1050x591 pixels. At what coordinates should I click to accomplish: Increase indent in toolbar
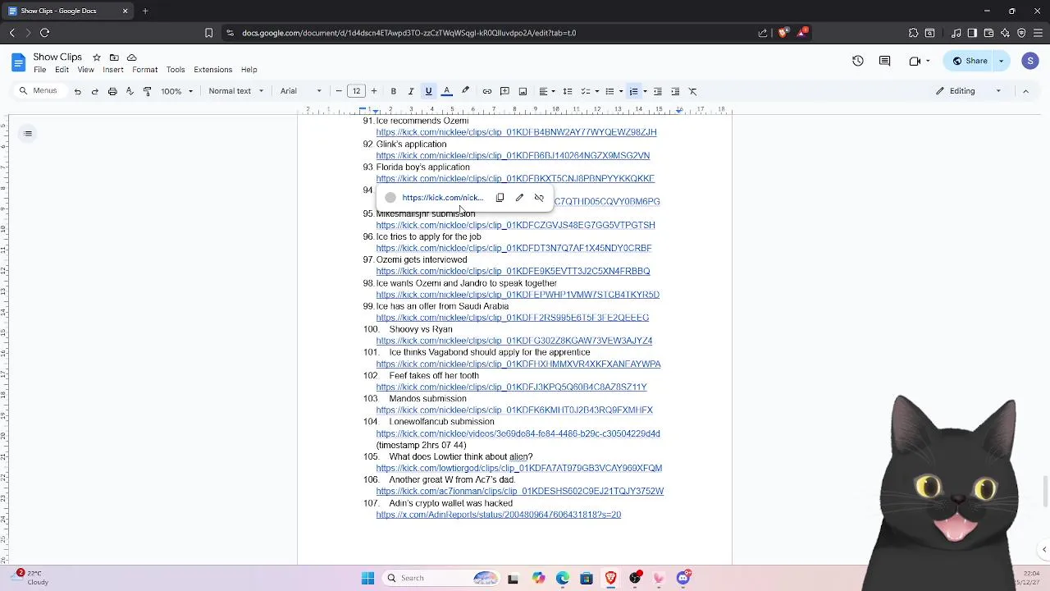click(x=675, y=91)
